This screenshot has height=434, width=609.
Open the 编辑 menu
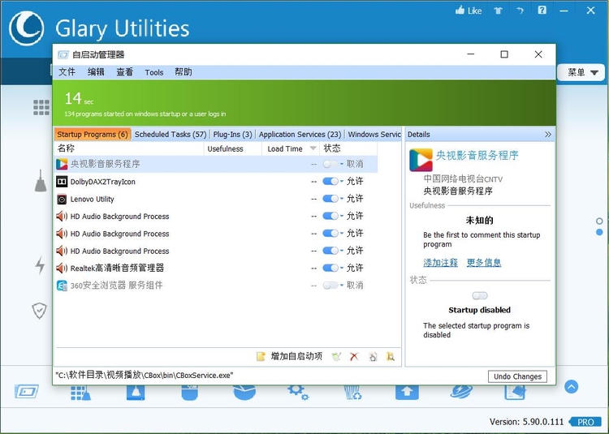click(96, 72)
